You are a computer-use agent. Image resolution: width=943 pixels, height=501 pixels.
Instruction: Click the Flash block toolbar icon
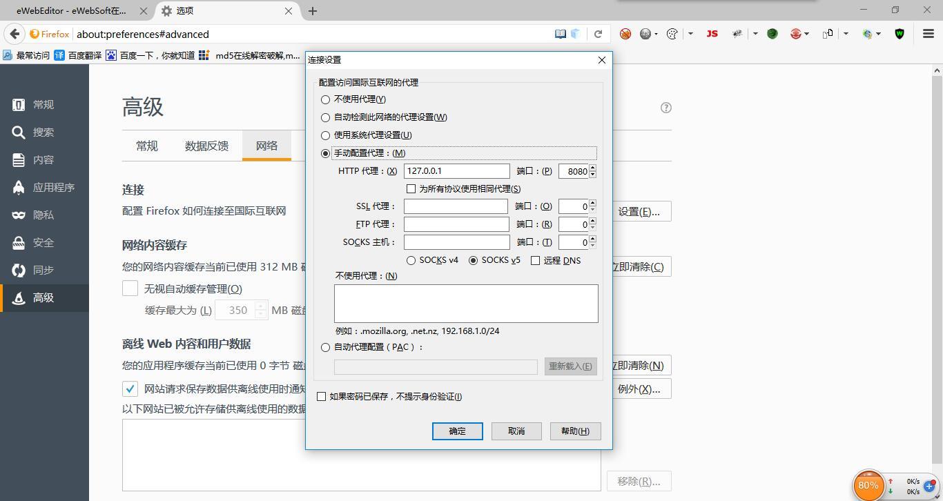tap(625, 33)
